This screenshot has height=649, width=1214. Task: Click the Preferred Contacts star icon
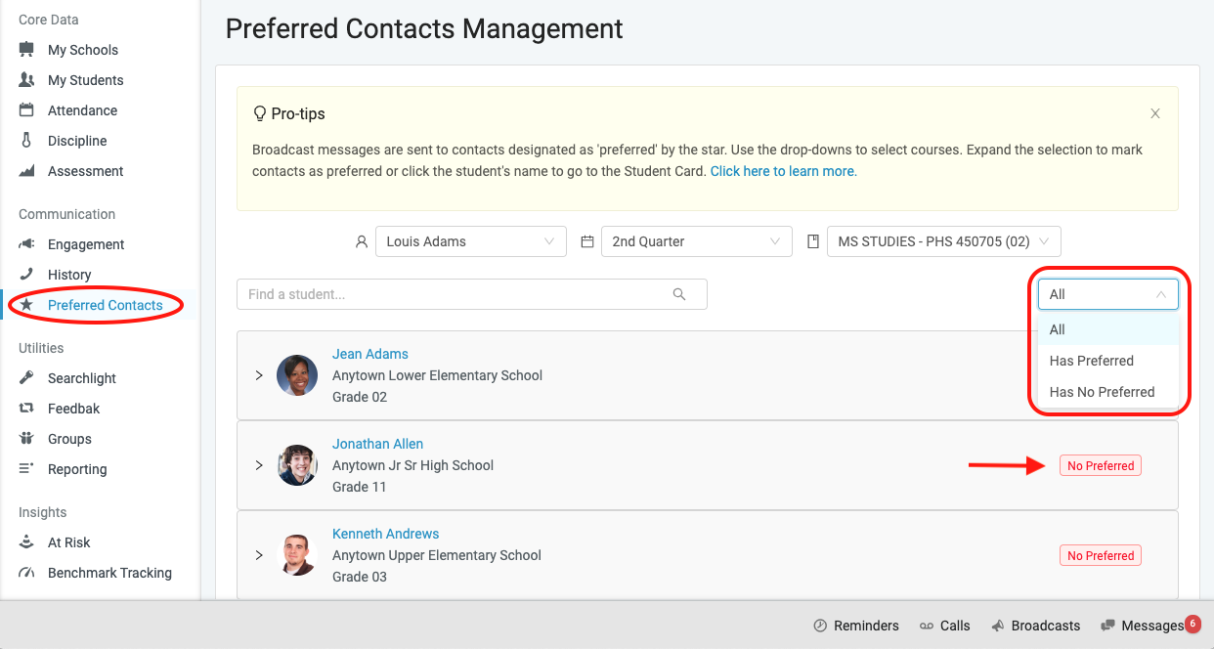coord(26,305)
